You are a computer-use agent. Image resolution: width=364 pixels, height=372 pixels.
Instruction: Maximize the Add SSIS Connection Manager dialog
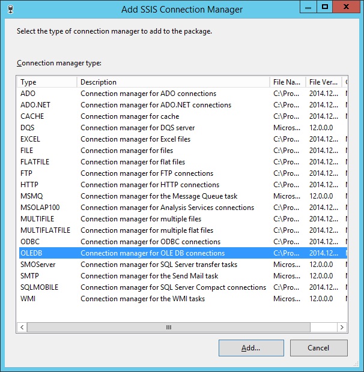point(325,7)
